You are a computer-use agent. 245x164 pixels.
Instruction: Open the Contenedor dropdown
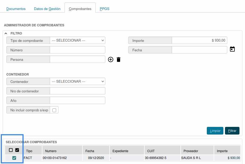(77, 82)
